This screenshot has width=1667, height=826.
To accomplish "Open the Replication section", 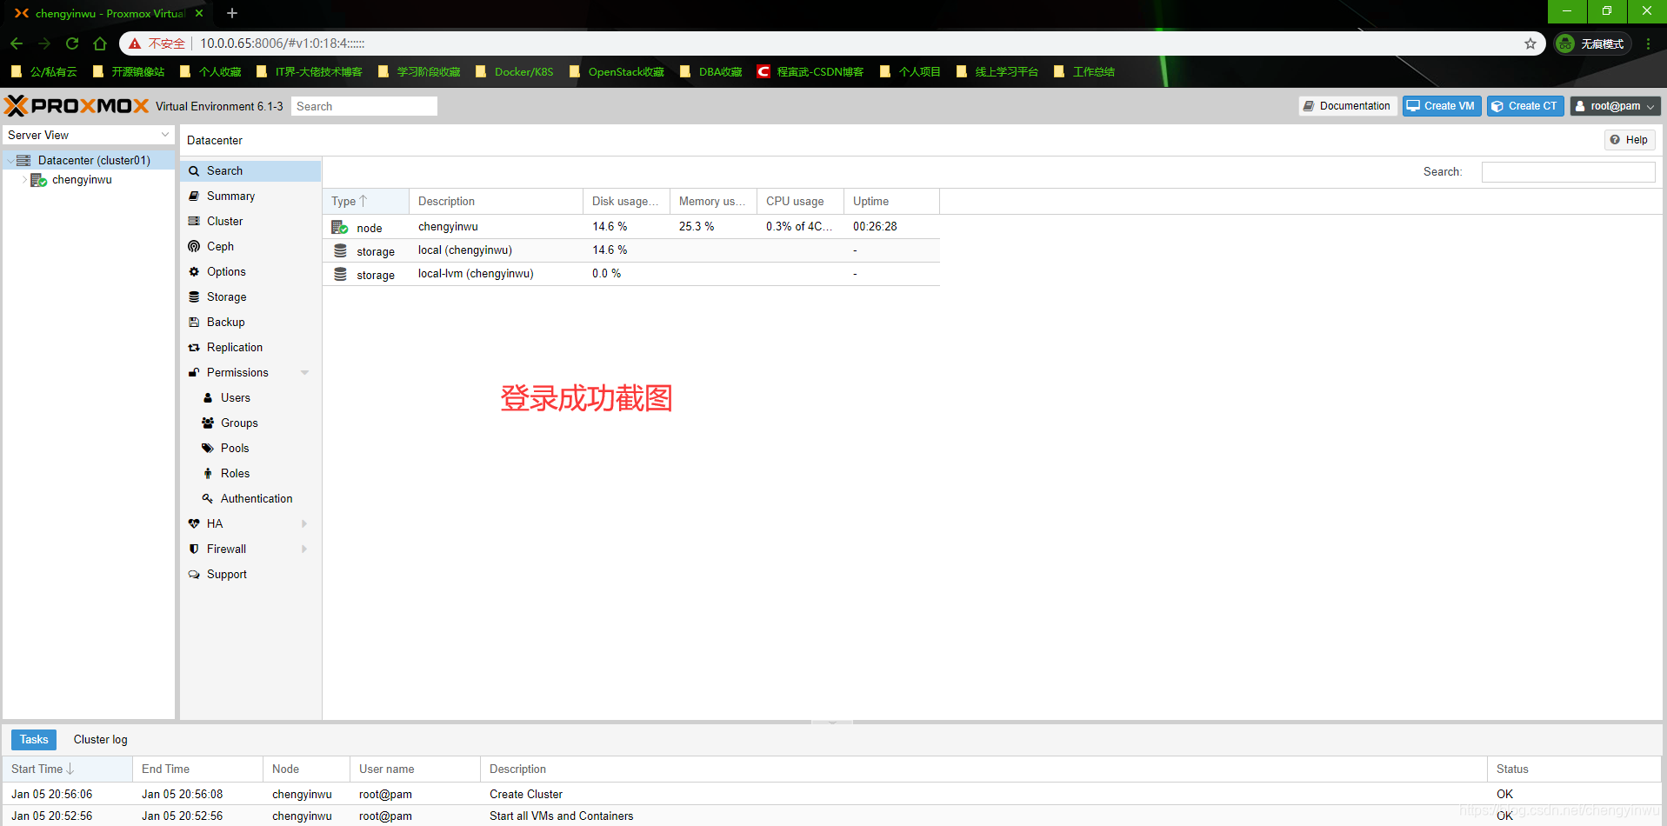I will pyautogui.click(x=250, y=348).
